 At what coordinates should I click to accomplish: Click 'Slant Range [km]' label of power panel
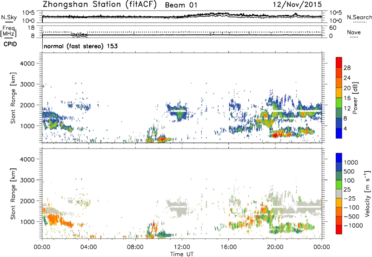click(x=13, y=98)
